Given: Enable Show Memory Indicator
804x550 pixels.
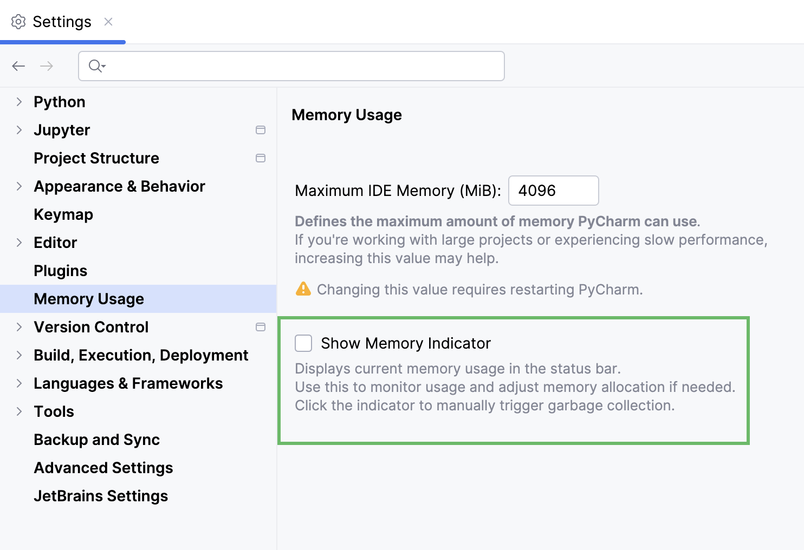Looking at the screenshot, I should (x=303, y=343).
